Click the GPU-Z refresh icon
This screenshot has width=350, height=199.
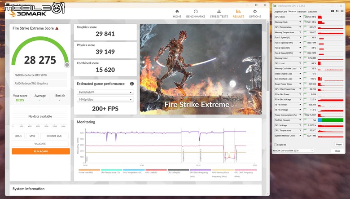(x=337, y=11)
